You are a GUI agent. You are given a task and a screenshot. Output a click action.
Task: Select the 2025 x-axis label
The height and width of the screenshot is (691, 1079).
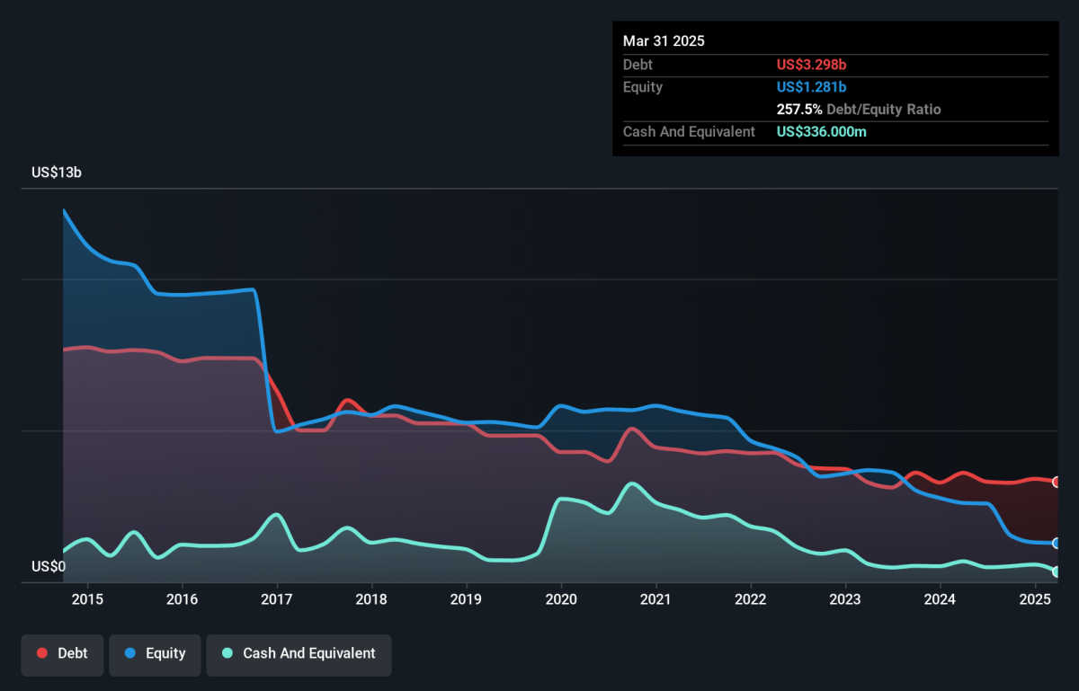1035,599
